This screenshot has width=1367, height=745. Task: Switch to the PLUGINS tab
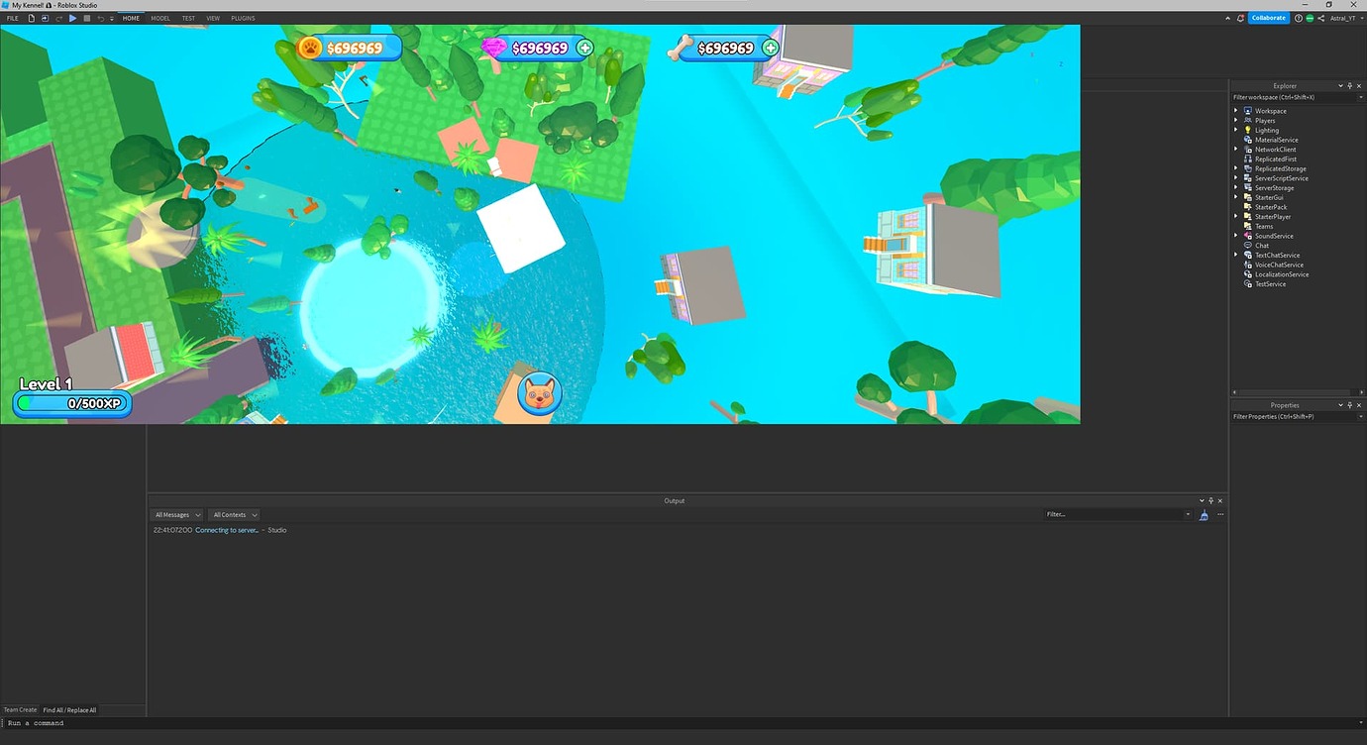pyautogui.click(x=243, y=18)
